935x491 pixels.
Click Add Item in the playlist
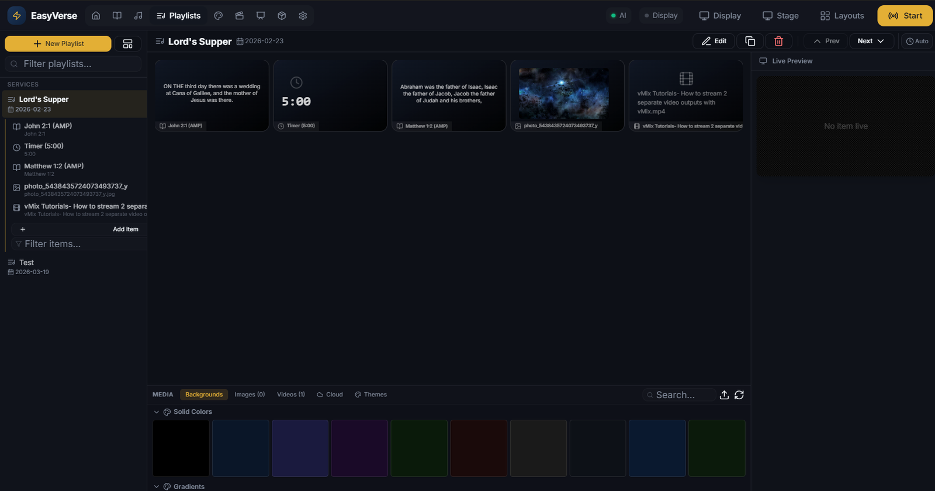(x=126, y=229)
